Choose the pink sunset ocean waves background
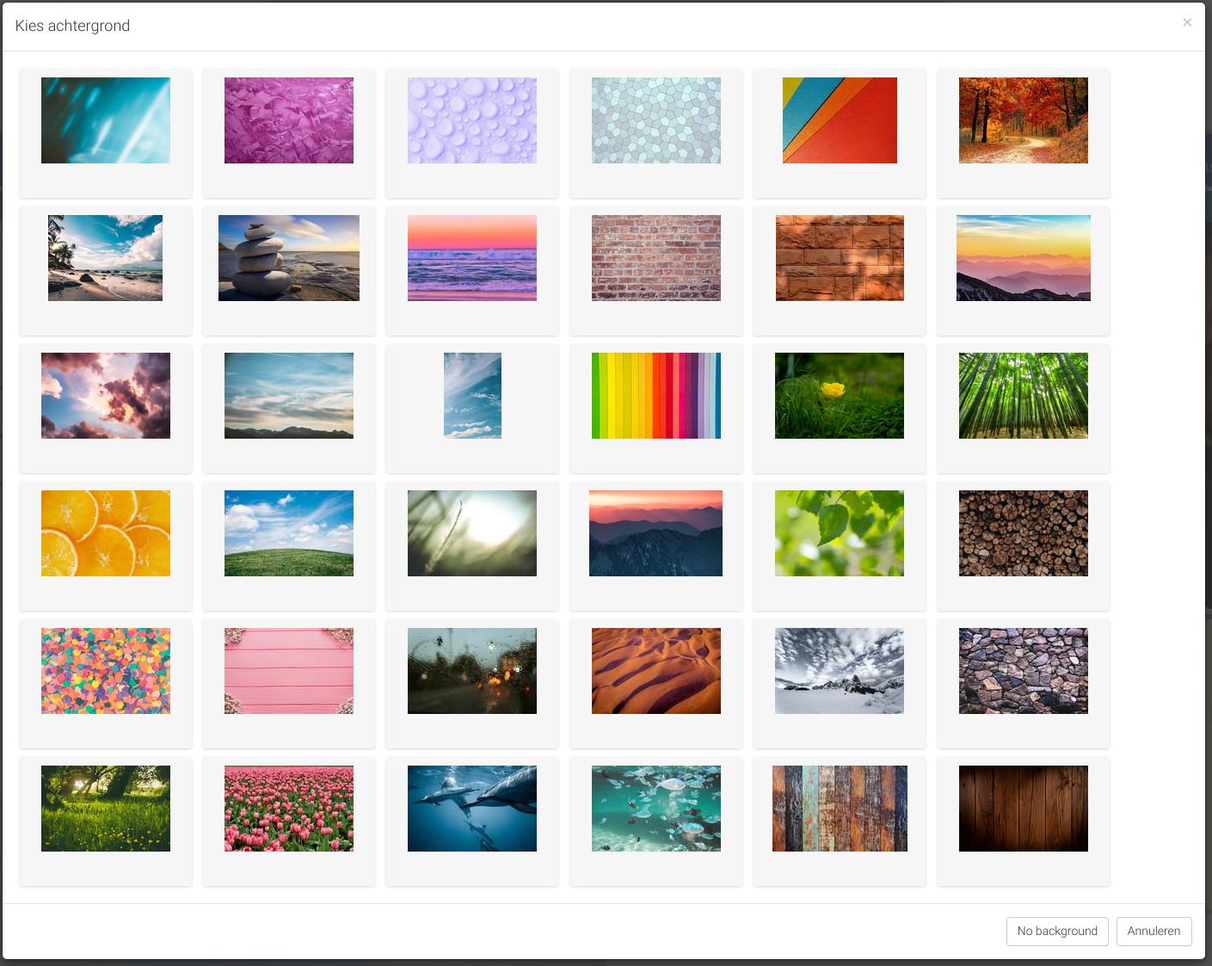The image size is (1212, 966). [x=472, y=258]
